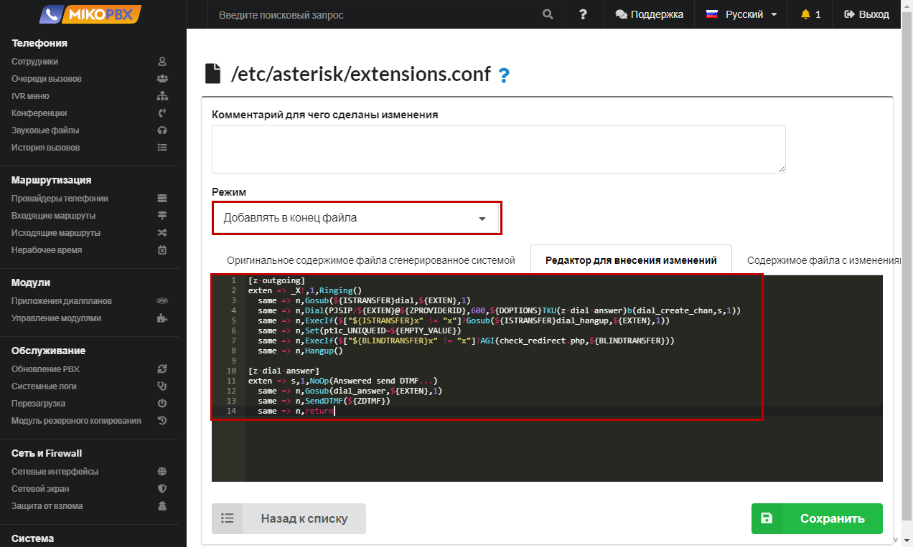The image size is (913, 547).
Task: Click the restart power icon in sidebar
Action: click(162, 404)
